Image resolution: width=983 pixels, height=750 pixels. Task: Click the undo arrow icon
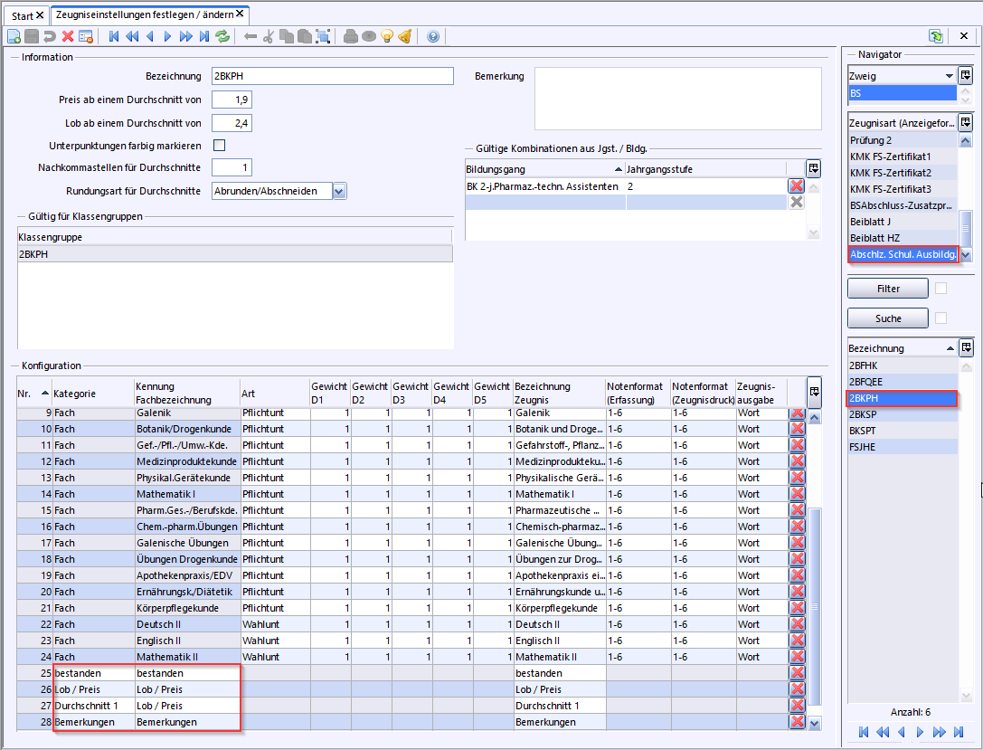click(x=50, y=36)
